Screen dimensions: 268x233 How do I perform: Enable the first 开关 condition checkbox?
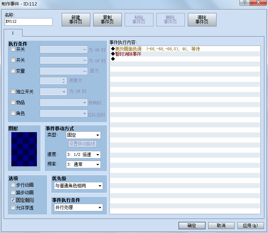coord(13,49)
